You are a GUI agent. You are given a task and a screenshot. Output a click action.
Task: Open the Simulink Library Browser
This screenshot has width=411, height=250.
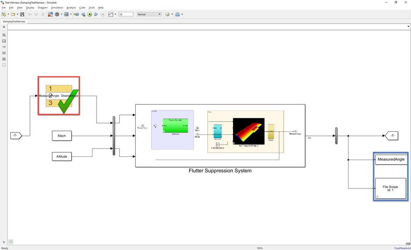[x=50, y=14]
